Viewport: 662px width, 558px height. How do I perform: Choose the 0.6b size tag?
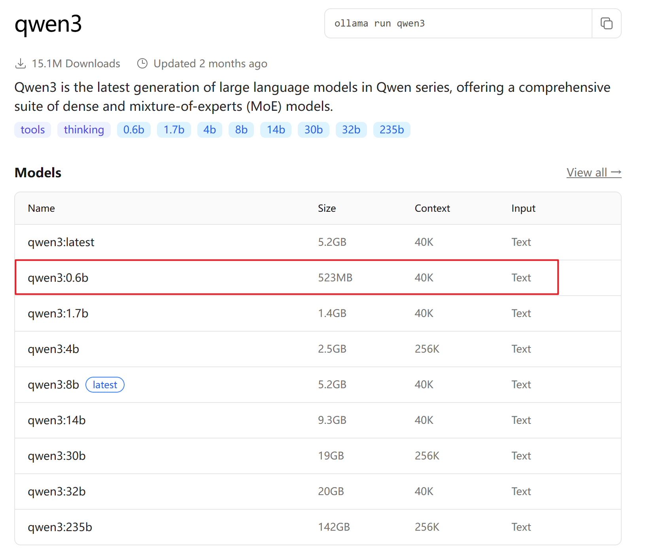point(134,130)
